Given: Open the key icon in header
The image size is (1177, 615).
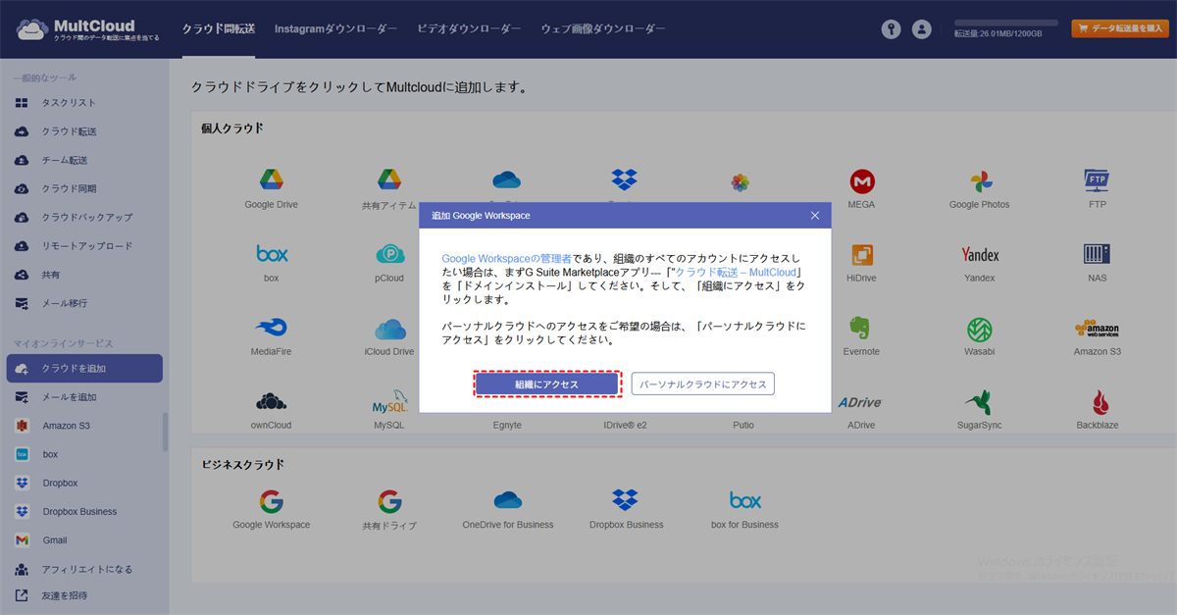Looking at the screenshot, I should coord(891,29).
